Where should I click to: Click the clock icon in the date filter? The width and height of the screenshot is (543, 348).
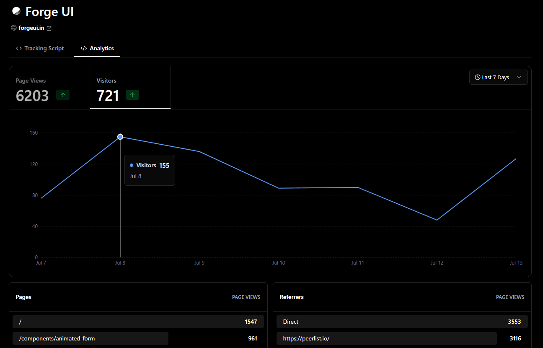[478, 77]
